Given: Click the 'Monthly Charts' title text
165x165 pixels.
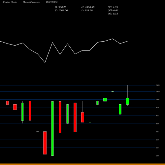Looking at the screenshot, I should coord(10,2).
